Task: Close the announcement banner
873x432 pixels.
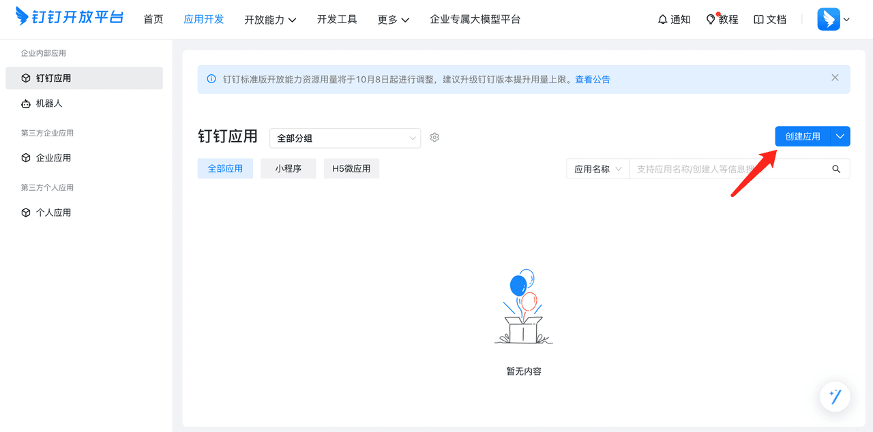Action: pos(835,78)
